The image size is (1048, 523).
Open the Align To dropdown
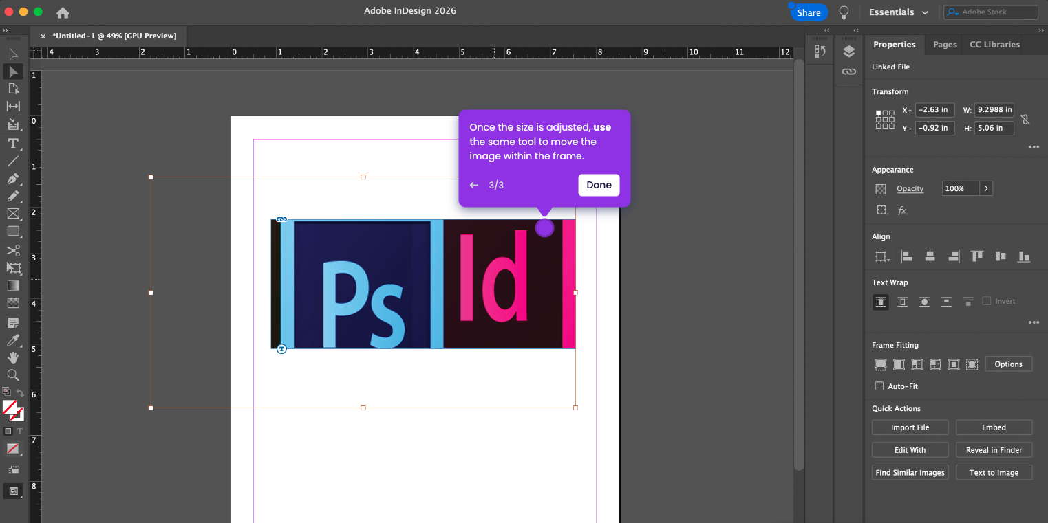(x=881, y=256)
